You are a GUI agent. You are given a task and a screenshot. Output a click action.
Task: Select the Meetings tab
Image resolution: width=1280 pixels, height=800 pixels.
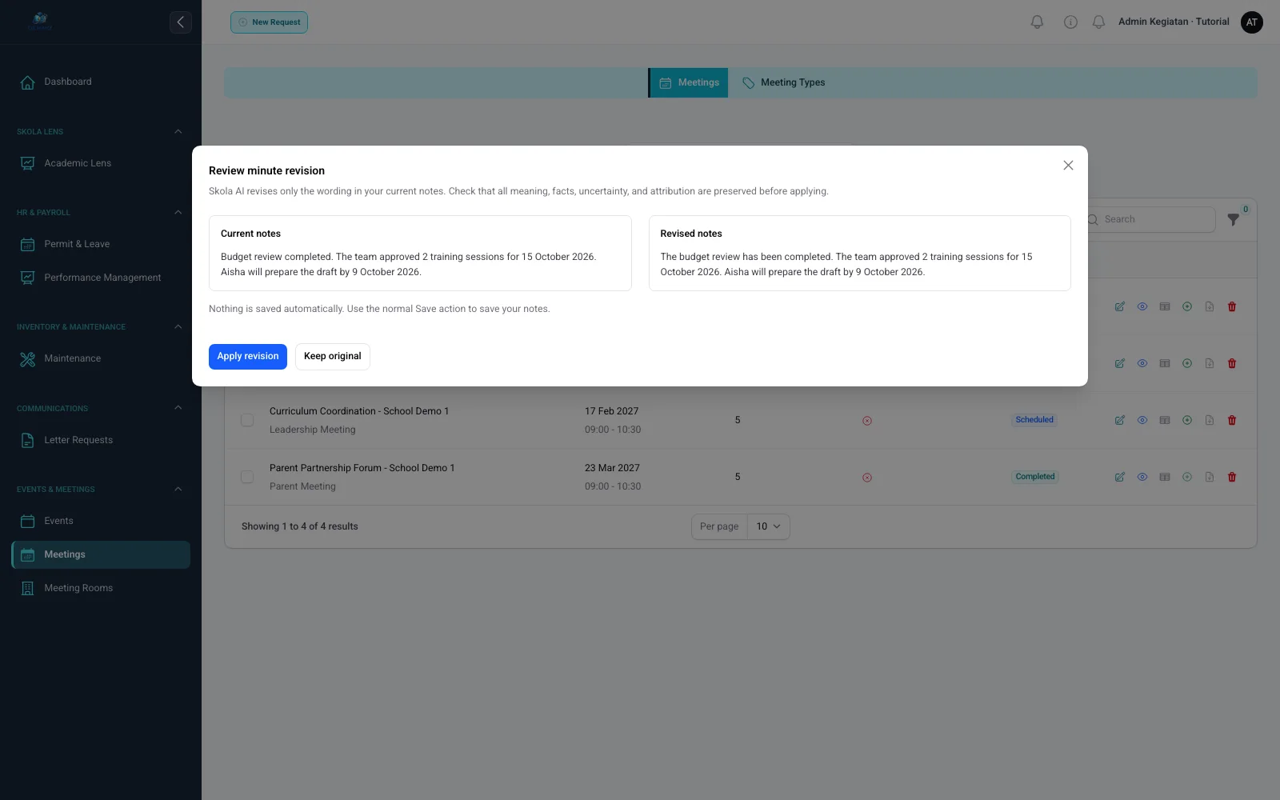click(x=689, y=82)
